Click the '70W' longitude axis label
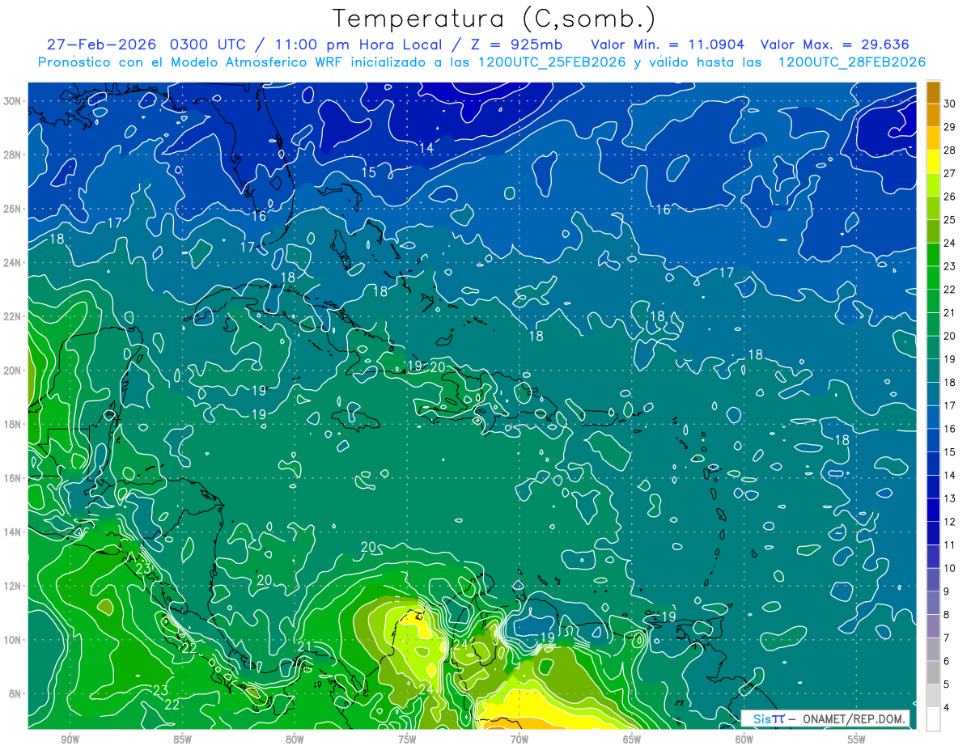Image resolution: width=971 pixels, height=750 pixels. pyautogui.click(x=519, y=740)
